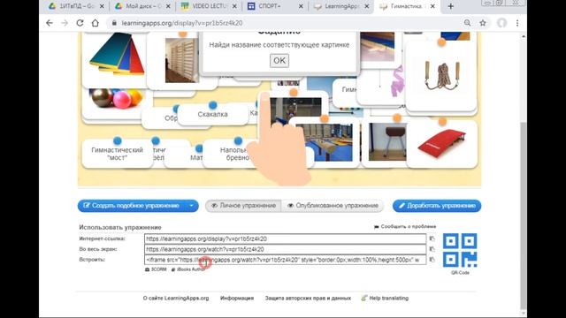Close the first LearningApps tab
This screenshot has height=318, width=566.
pyautogui.click(x=367, y=6)
